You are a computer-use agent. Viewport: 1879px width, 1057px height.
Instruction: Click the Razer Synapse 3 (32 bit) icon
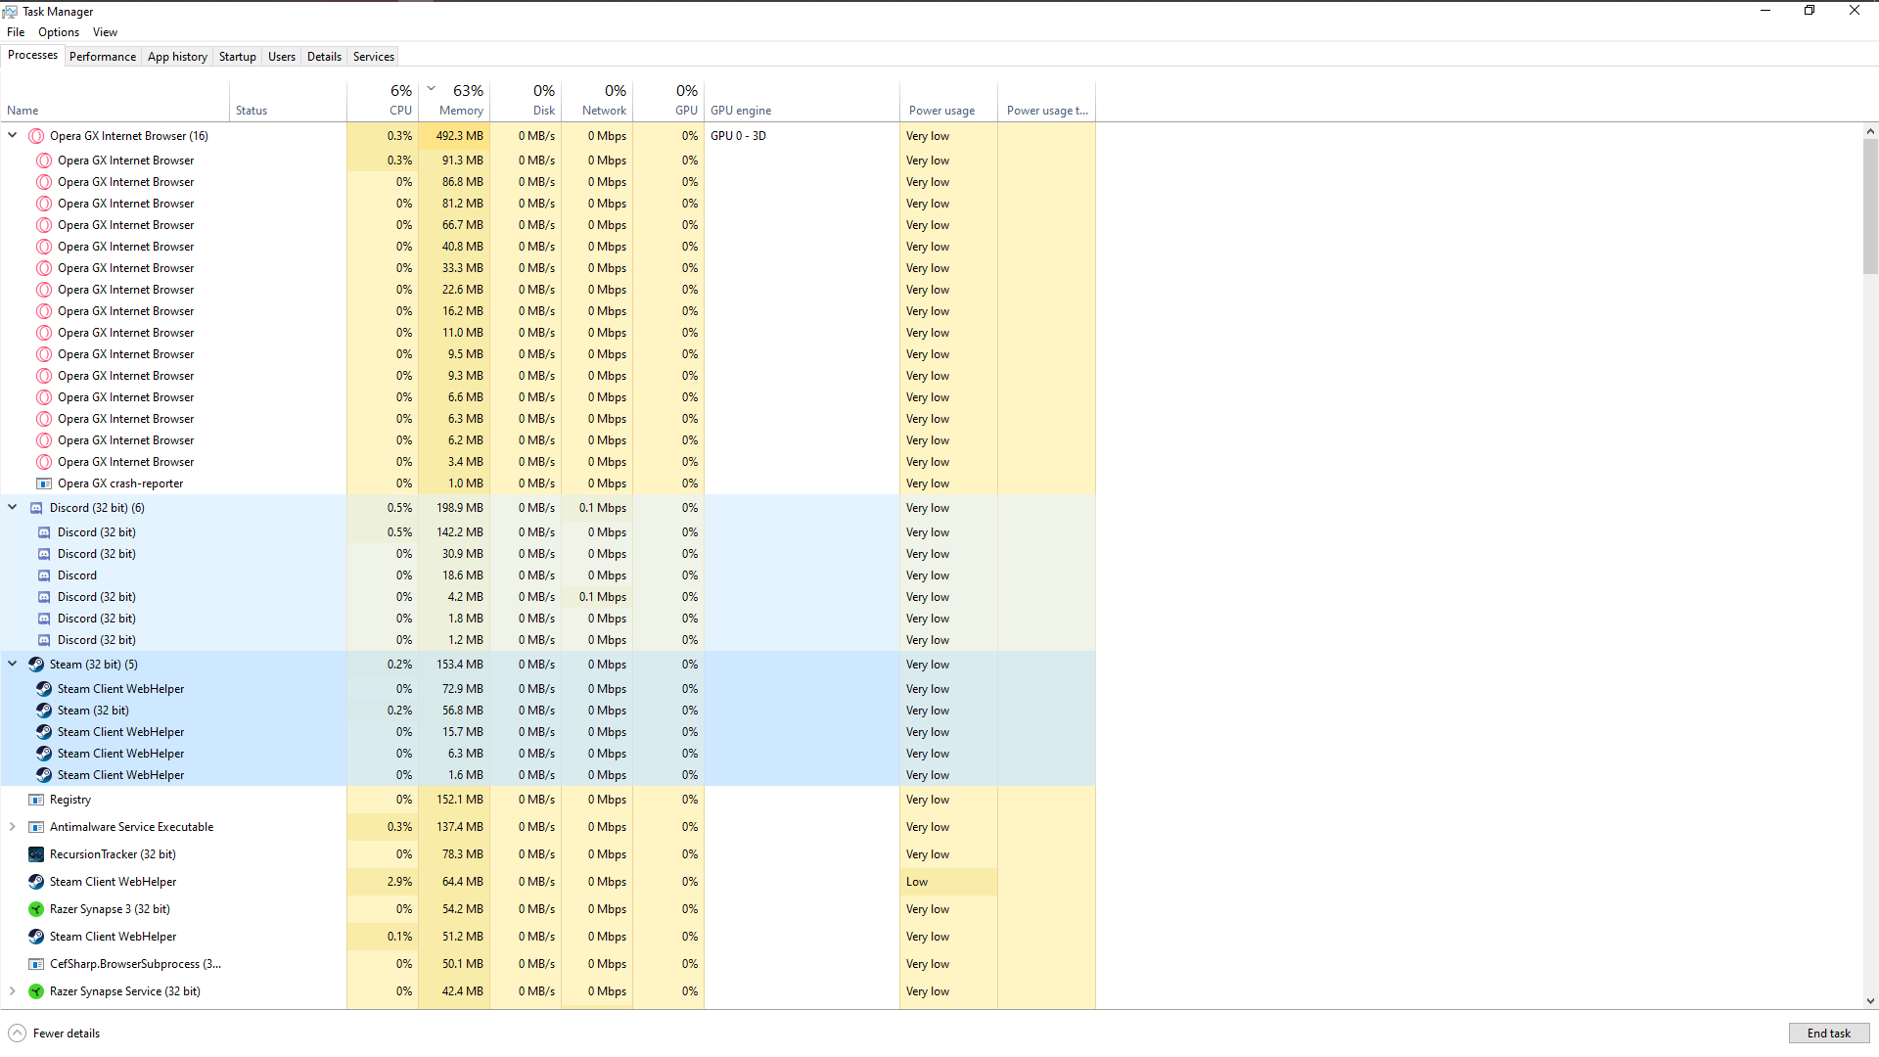(36, 909)
